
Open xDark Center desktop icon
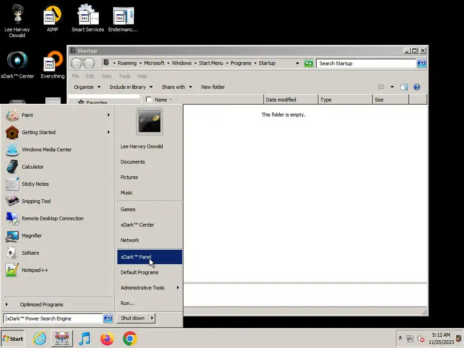click(18, 65)
